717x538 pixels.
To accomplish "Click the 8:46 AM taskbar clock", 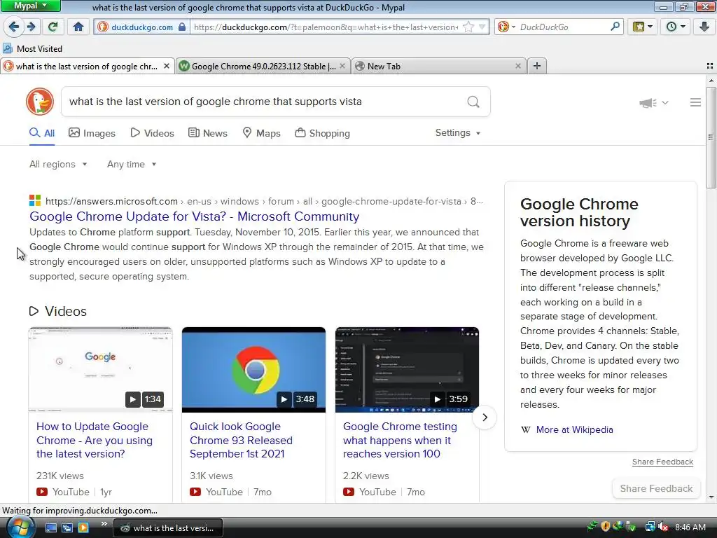I will tap(690, 527).
